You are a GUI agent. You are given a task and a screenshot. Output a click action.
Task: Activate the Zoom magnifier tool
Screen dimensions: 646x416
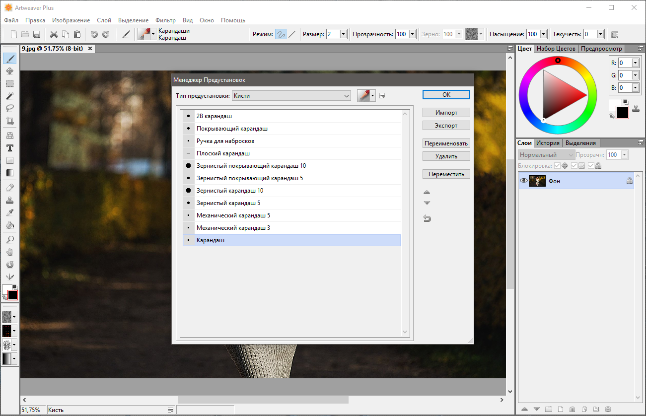pos(9,239)
